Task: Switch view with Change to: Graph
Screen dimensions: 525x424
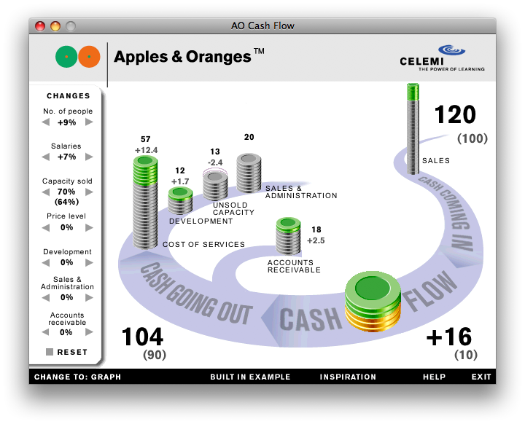Action: click(77, 377)
